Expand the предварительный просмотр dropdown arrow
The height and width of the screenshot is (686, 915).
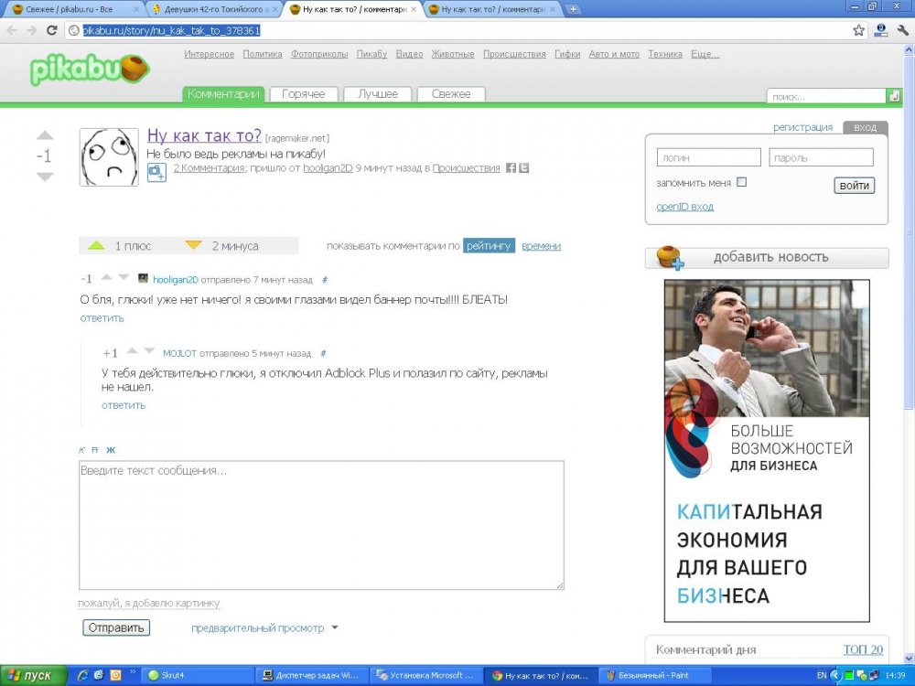[335, 627]
